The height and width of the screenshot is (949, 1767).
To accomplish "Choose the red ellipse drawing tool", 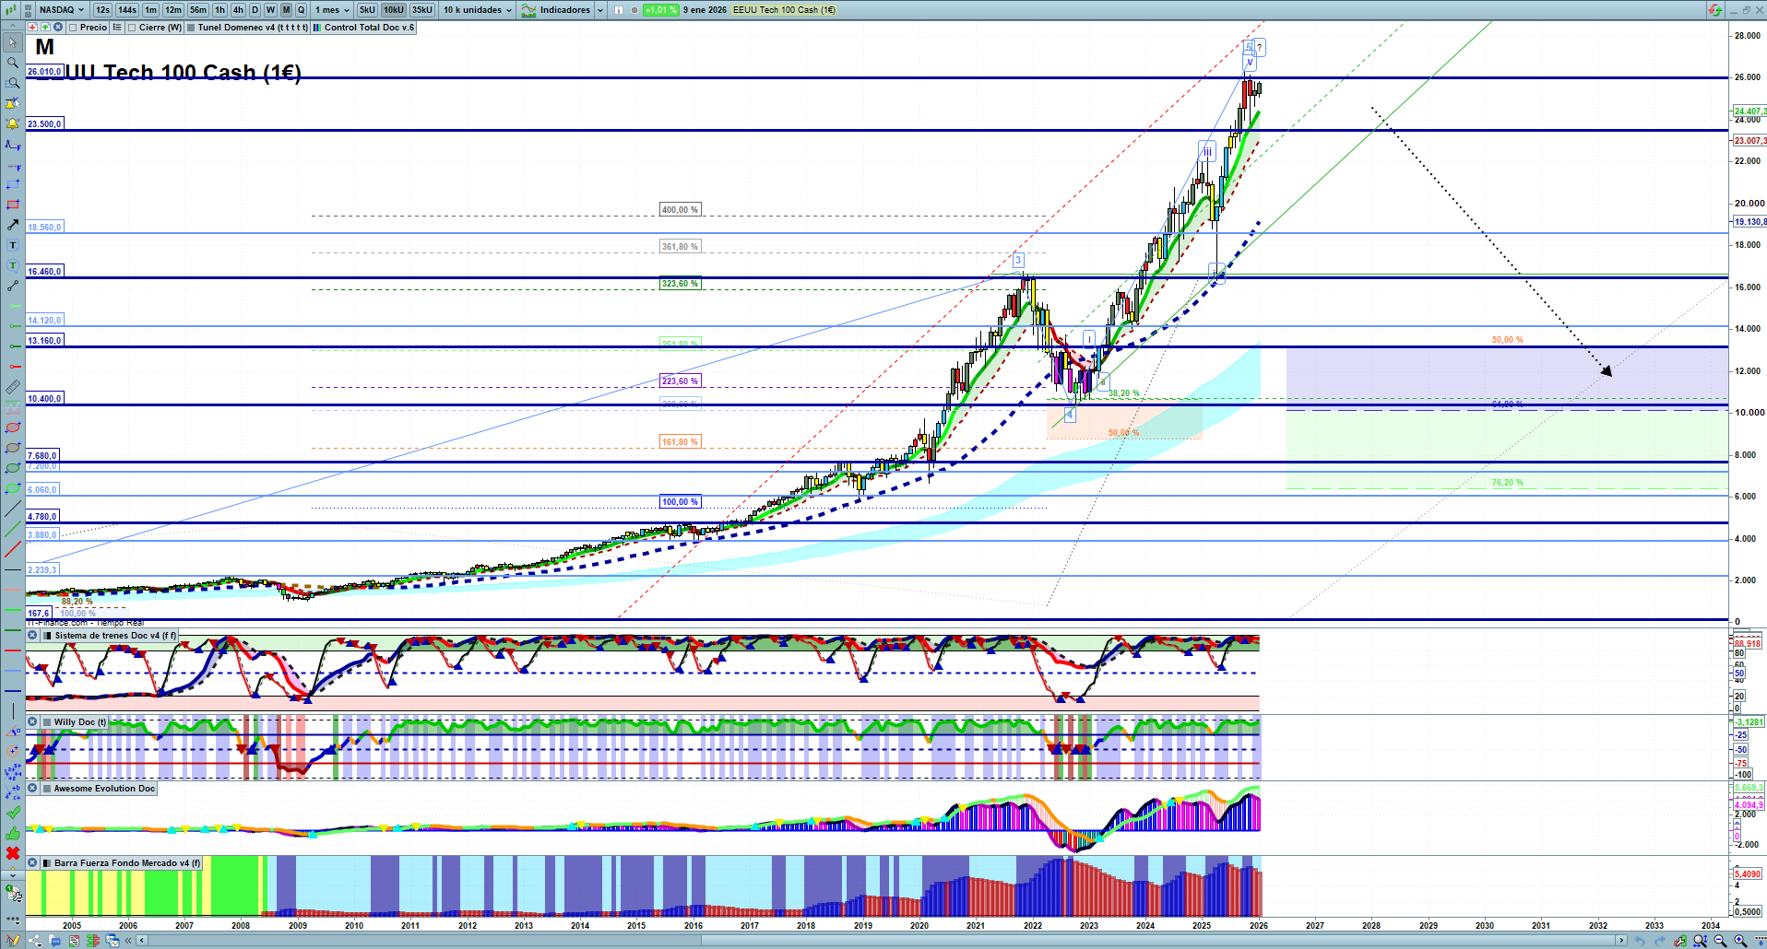I will pos(13,428).
